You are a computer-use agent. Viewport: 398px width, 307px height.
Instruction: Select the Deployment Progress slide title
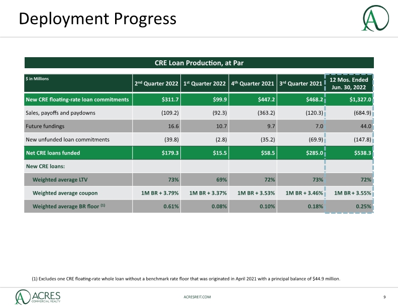pyautogui.click(x=97, y=19)
